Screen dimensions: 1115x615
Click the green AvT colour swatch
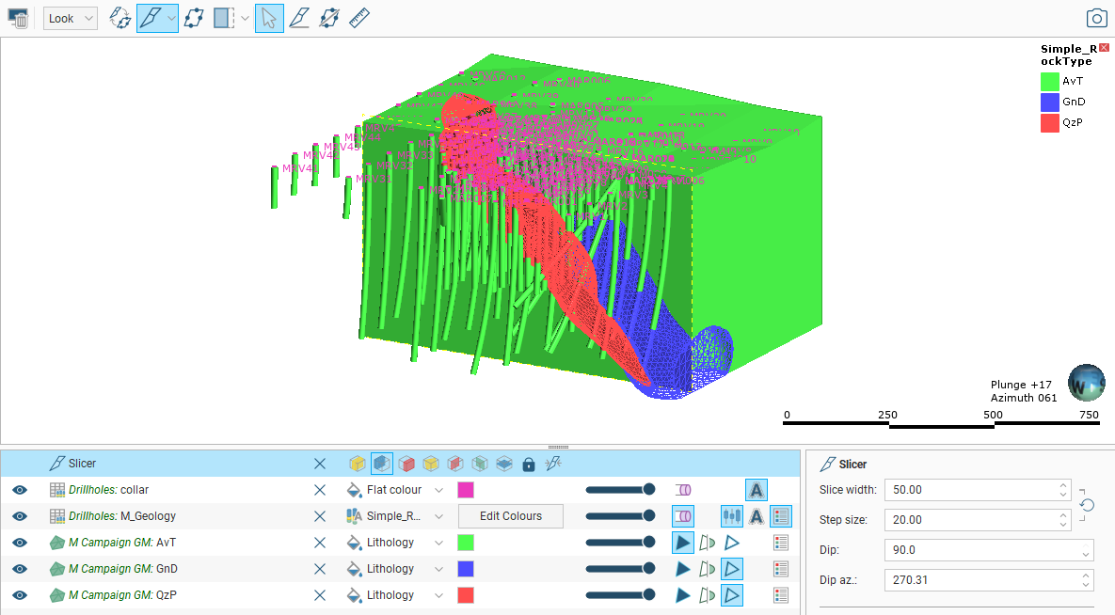click(x=465, y=543)
